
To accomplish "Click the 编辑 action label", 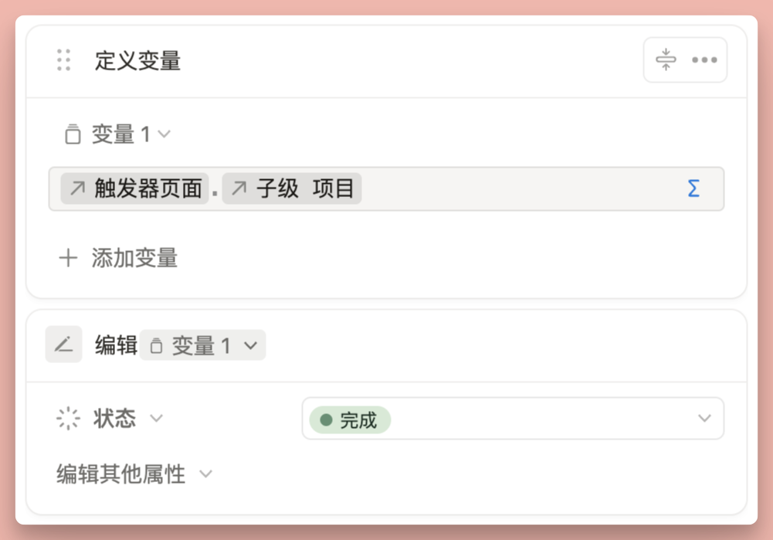I will (x=116, y=345).
